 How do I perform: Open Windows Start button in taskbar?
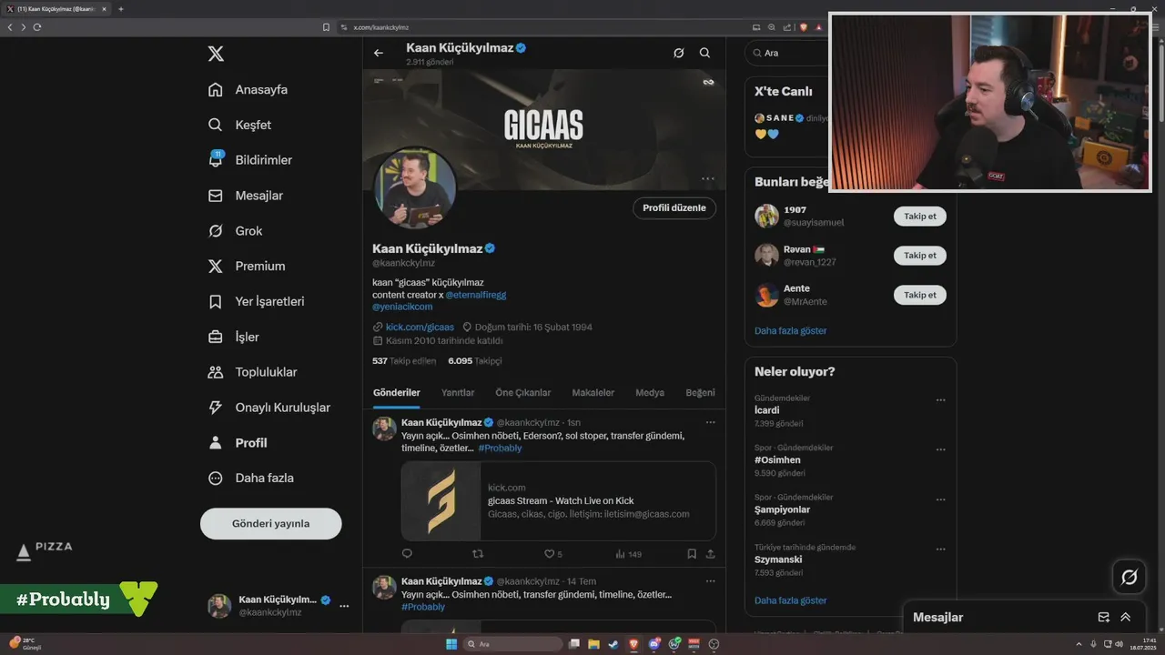click(x=451, y=644)
